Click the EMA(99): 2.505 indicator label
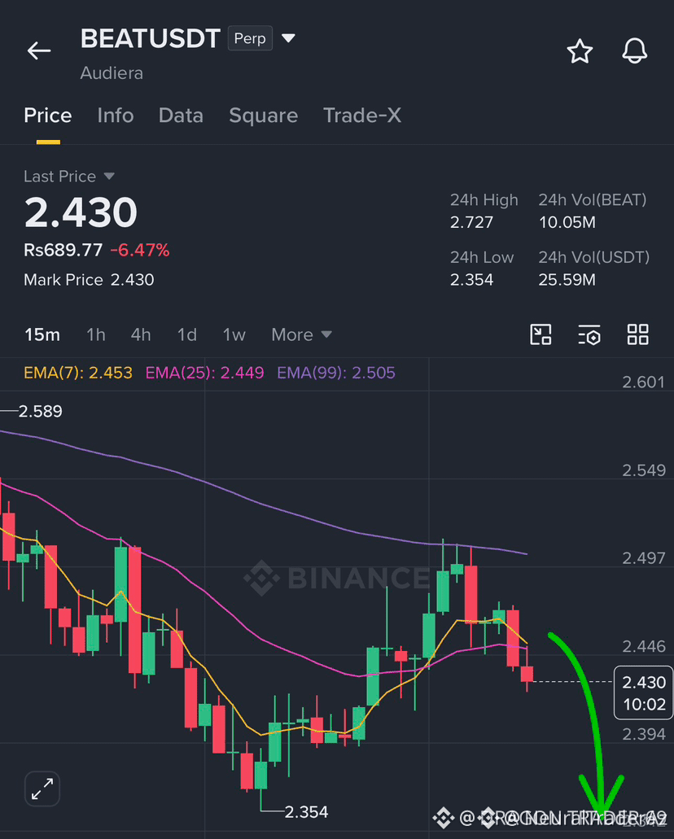The image size is (674, 839). point(336,373)
